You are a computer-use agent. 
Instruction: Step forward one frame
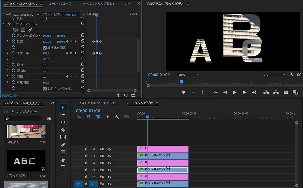click(244, 92)
